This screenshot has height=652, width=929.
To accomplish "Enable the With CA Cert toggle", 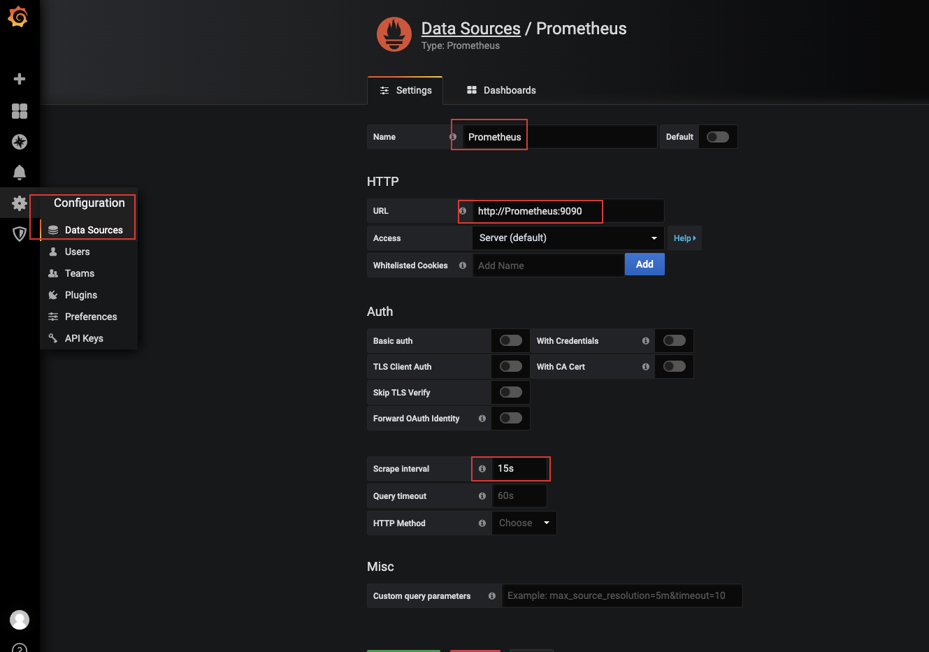I will click(x=675, y=366).
